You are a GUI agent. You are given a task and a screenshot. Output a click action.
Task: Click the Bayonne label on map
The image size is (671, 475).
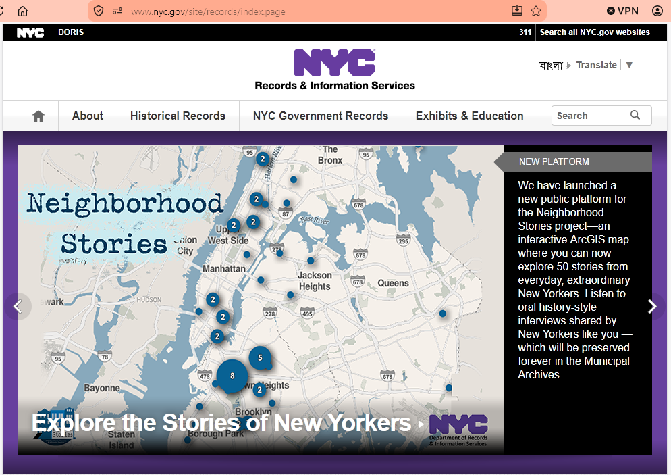coord(102,388)
